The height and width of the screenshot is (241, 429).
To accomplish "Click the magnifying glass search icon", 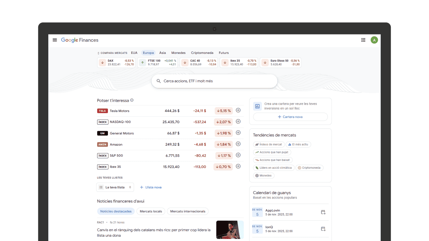I will tap(158, 81).
